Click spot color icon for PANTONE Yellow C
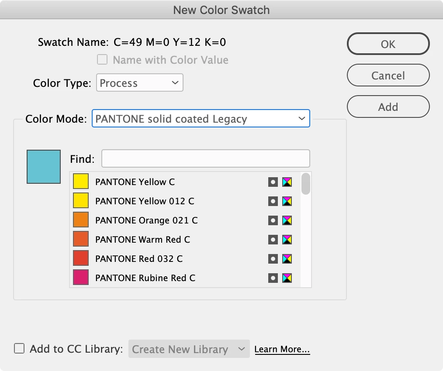This screenshot has width=443, height=371. [x=273, y=182]
